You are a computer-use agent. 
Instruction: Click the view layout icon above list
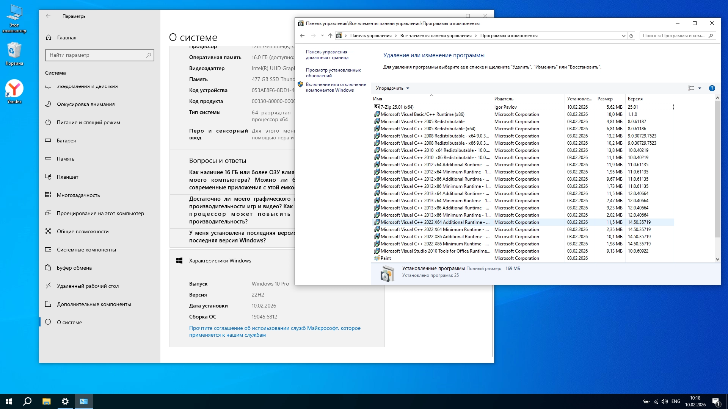click(x=691, y=88)
